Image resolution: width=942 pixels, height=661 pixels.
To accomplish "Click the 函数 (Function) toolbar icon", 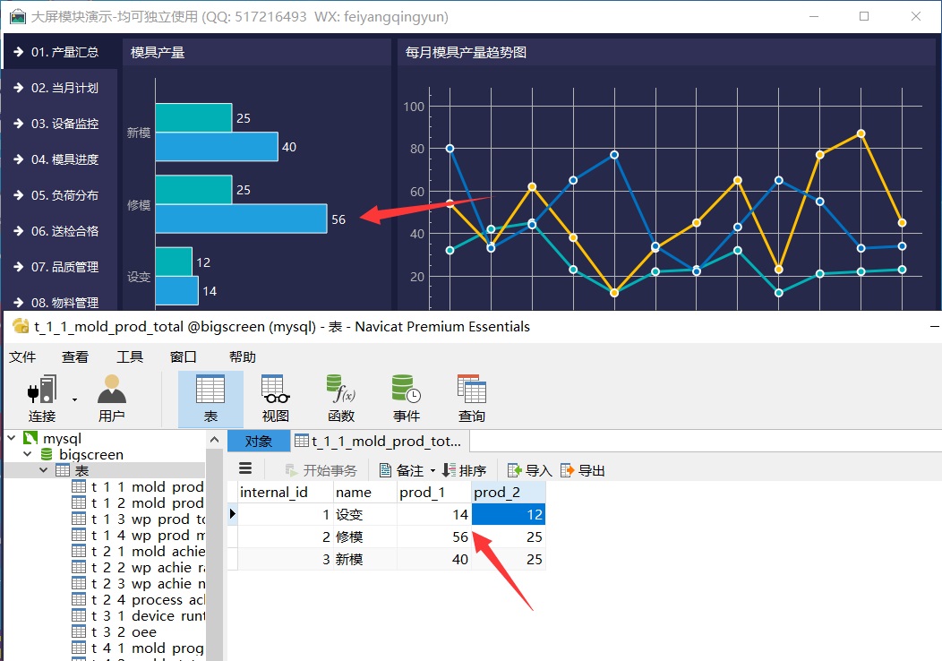I will [341, 398].
